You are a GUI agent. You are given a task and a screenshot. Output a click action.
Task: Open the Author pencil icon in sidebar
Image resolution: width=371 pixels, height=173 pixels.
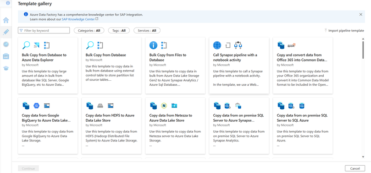[6, 32]
